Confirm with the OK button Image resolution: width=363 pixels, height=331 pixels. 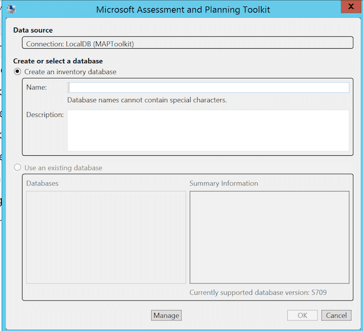tap(302, 315)
